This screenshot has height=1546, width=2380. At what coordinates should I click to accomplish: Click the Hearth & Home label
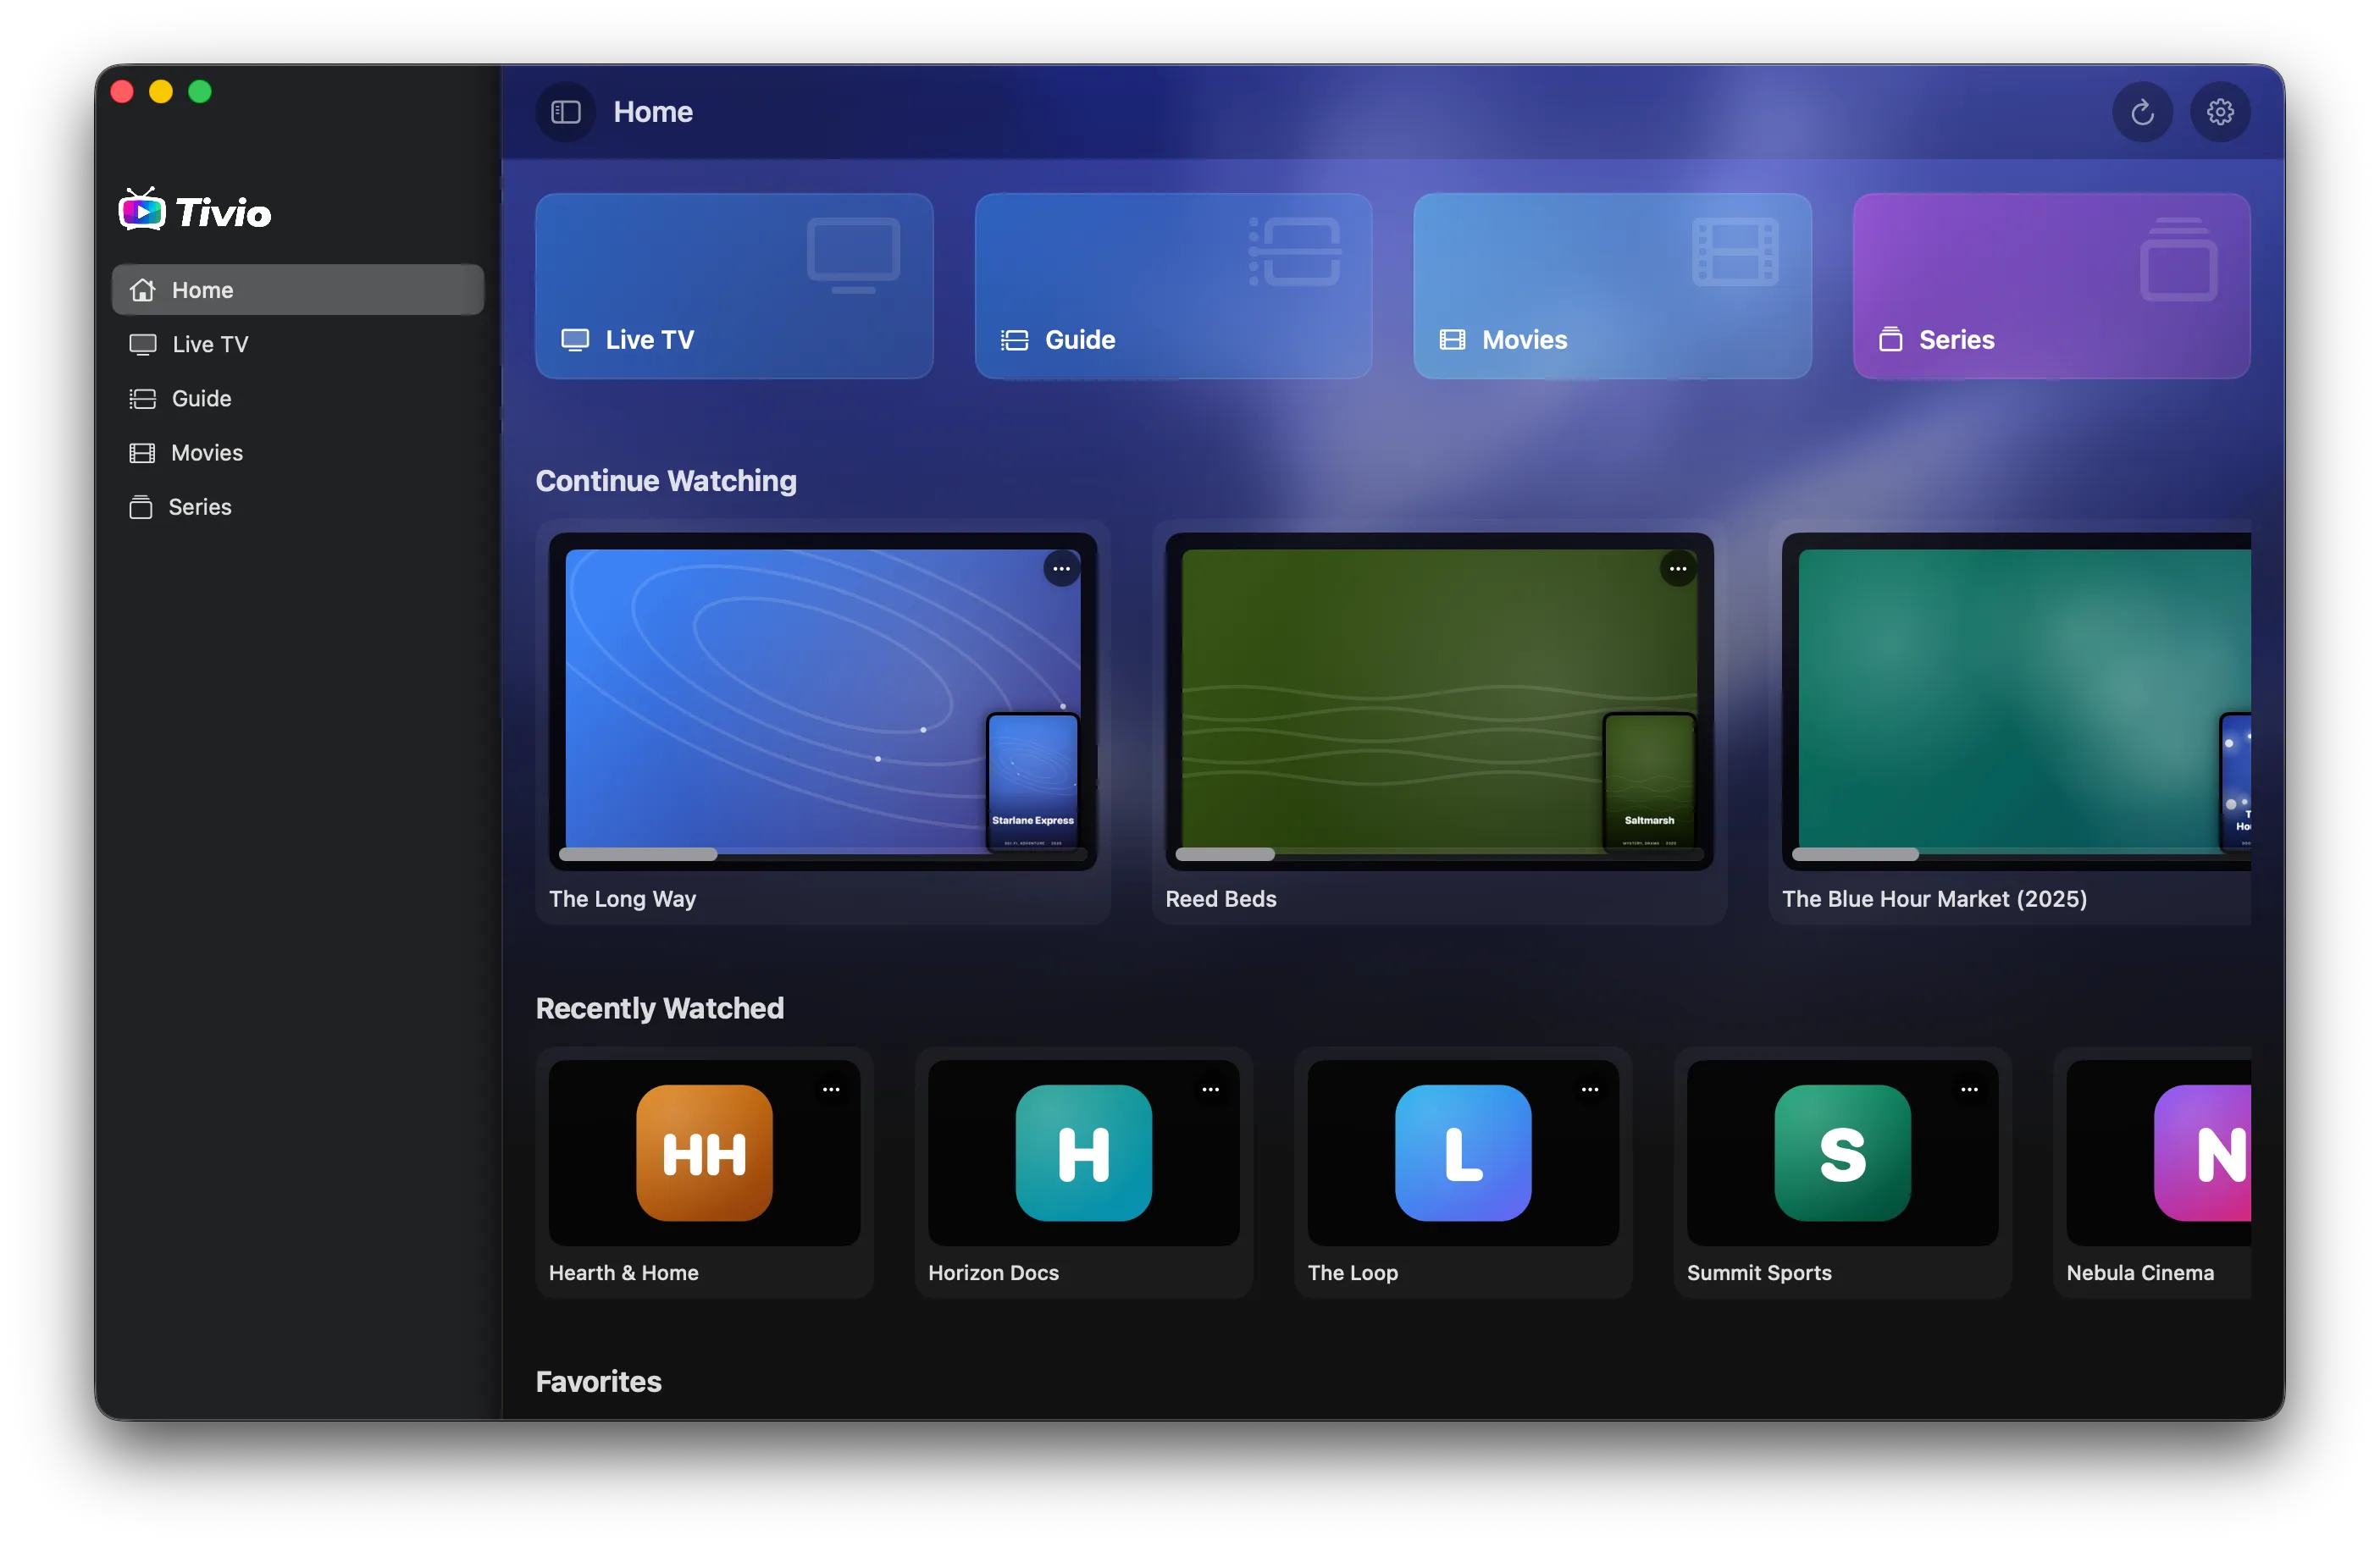click(623, 1273)
